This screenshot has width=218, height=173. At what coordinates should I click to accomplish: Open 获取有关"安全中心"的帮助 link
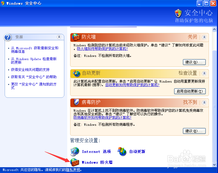coord(34,77)
